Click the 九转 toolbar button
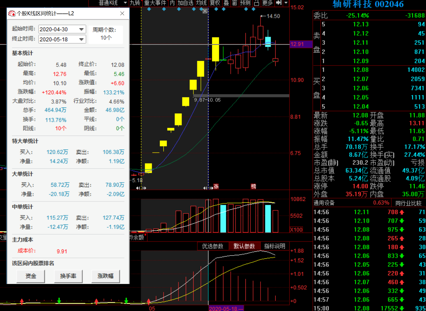Image resolution: width=426 pixels, height=311 pixels. [135, 3]
